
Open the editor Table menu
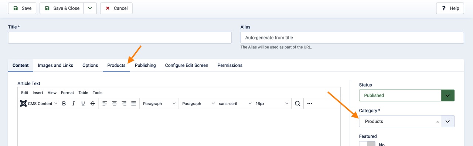pos(83,93)
